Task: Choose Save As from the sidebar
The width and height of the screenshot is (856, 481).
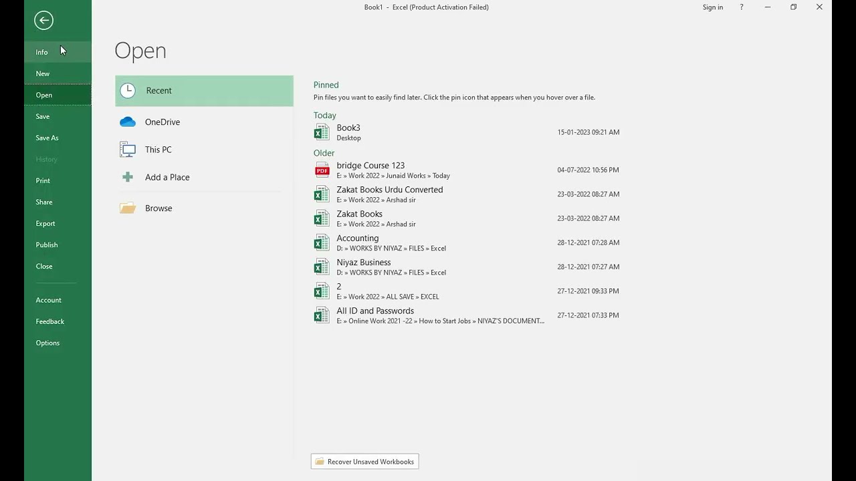Action: coord(58,138)
